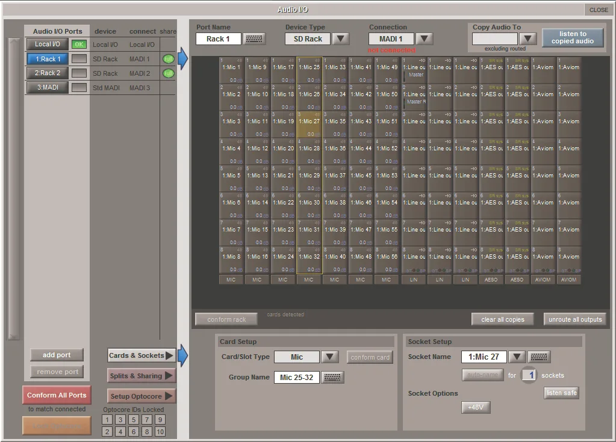Click the Port Name field Rack 1
The width and height of the screenshot is (616, 442).
pyautogui.click(x=219, y=39)
